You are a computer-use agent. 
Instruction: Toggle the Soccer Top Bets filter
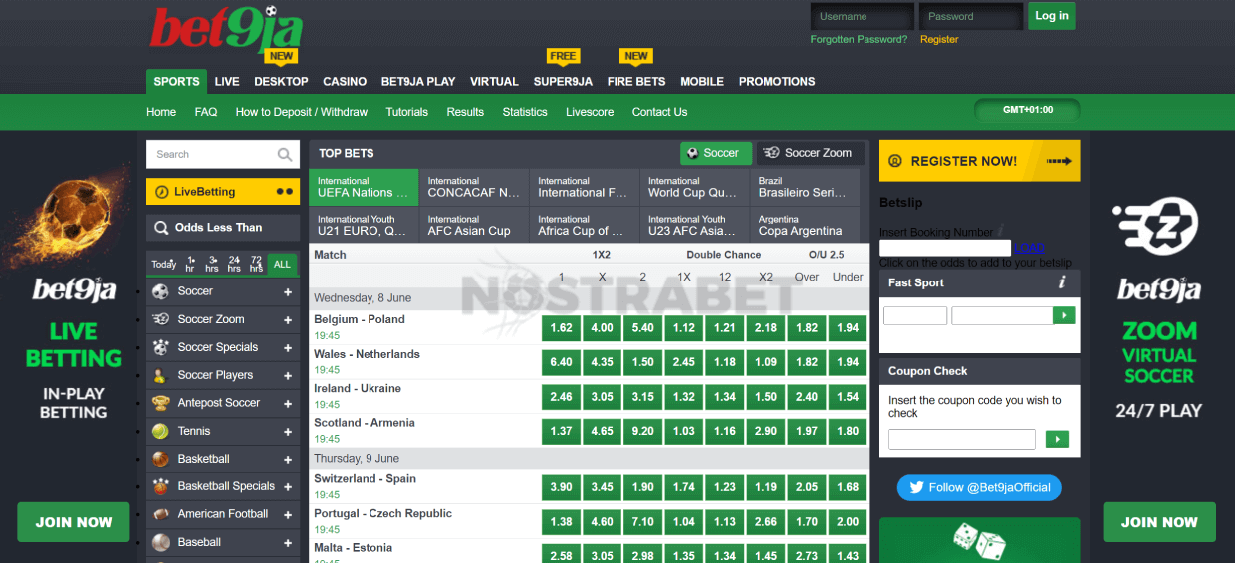716,153
